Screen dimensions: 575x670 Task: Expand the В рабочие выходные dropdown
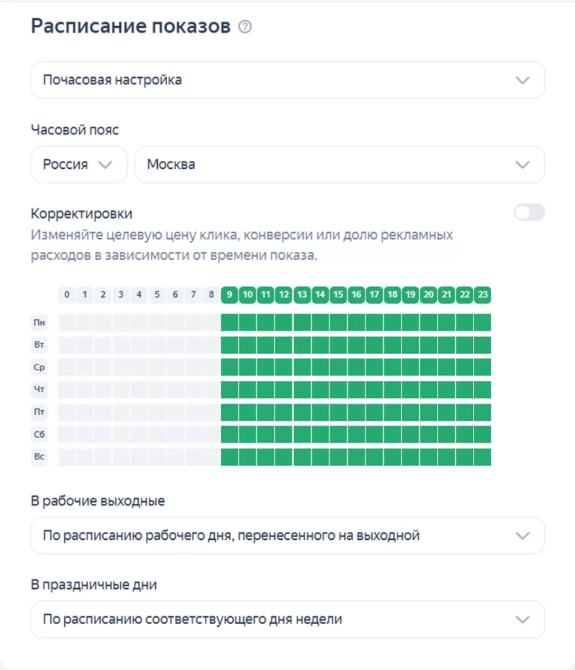(287, 536)
